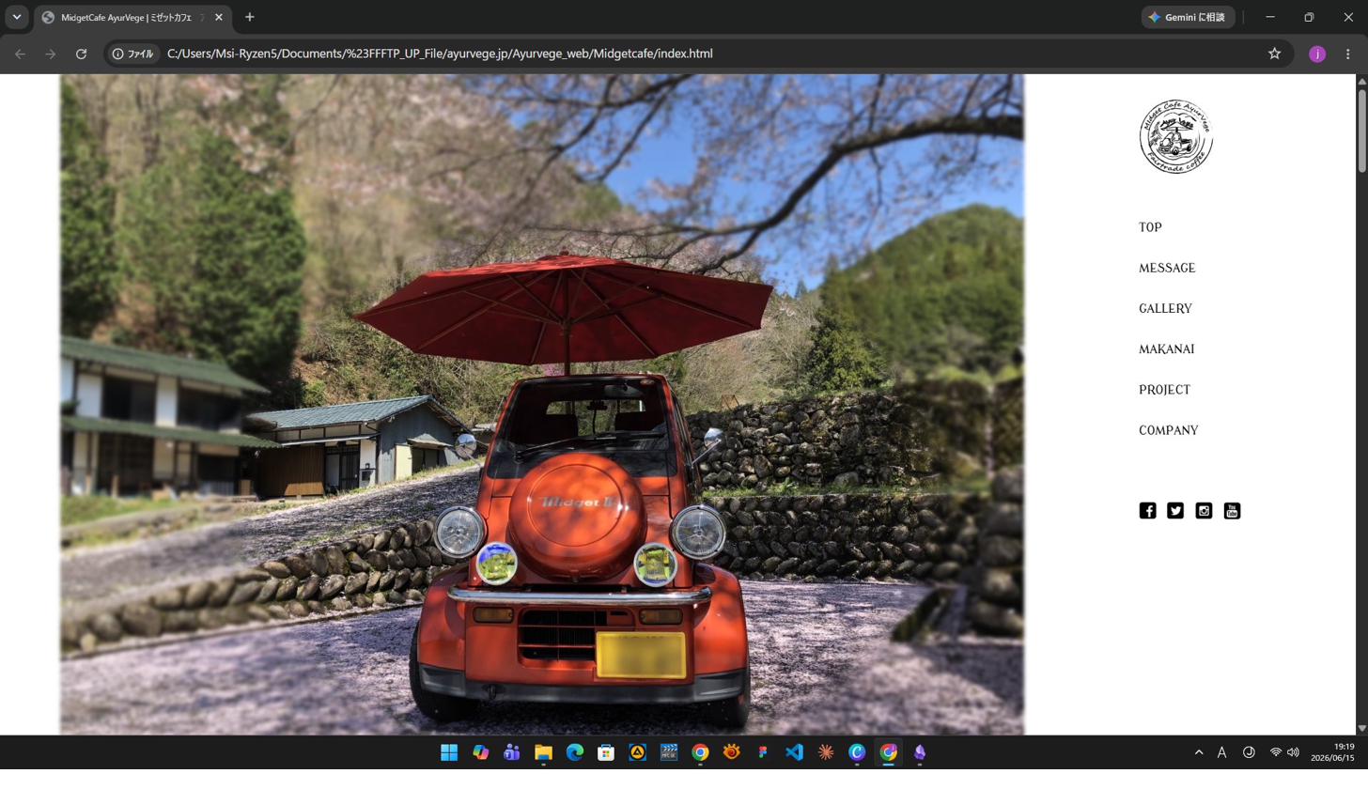Open Wi-Fi network settings in the tray
Image resolution: width=1368 pixels, height=789 pixels.
(x=1276, y=752)
